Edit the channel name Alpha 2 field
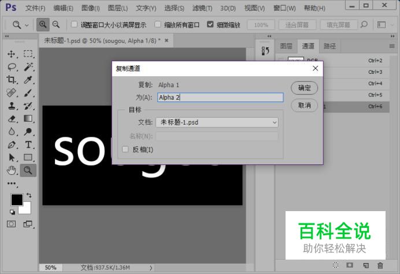 (220, 97)
